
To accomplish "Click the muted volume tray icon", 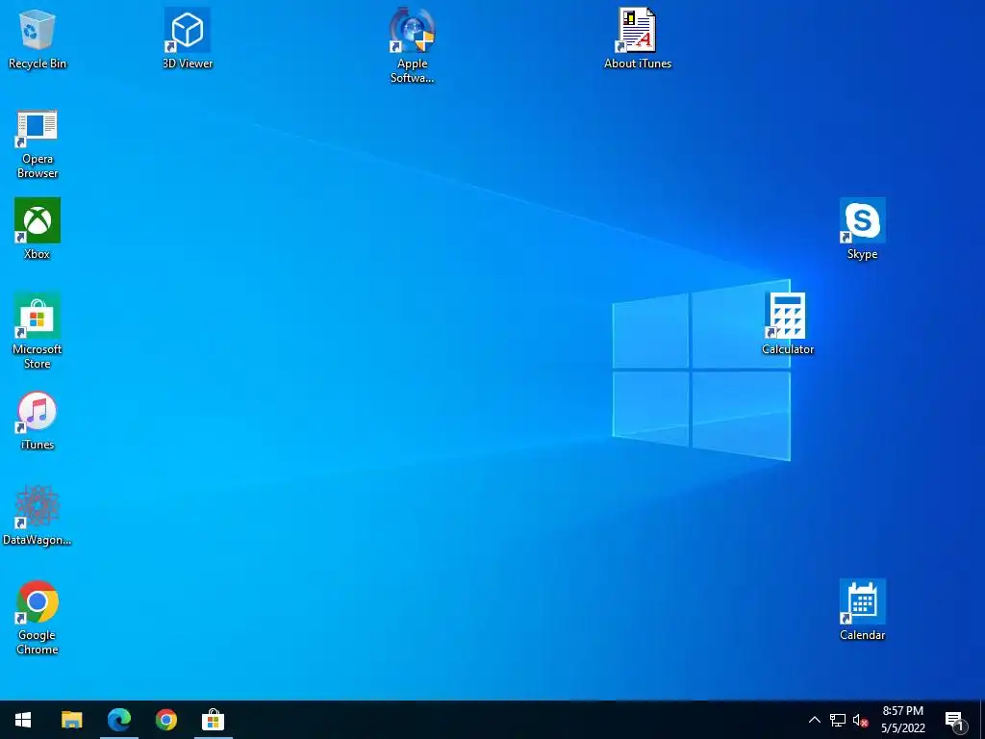I will click(860, 720).
